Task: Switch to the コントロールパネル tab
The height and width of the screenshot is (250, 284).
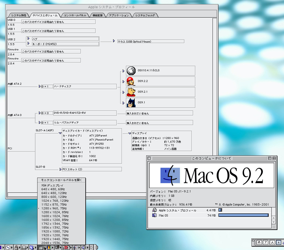Action: coord(75,15)
